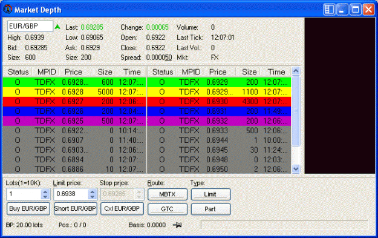Click the Pos.: 0 / 0 status text
The height and width of the screenshot is (238, 378).
point(73,225)
